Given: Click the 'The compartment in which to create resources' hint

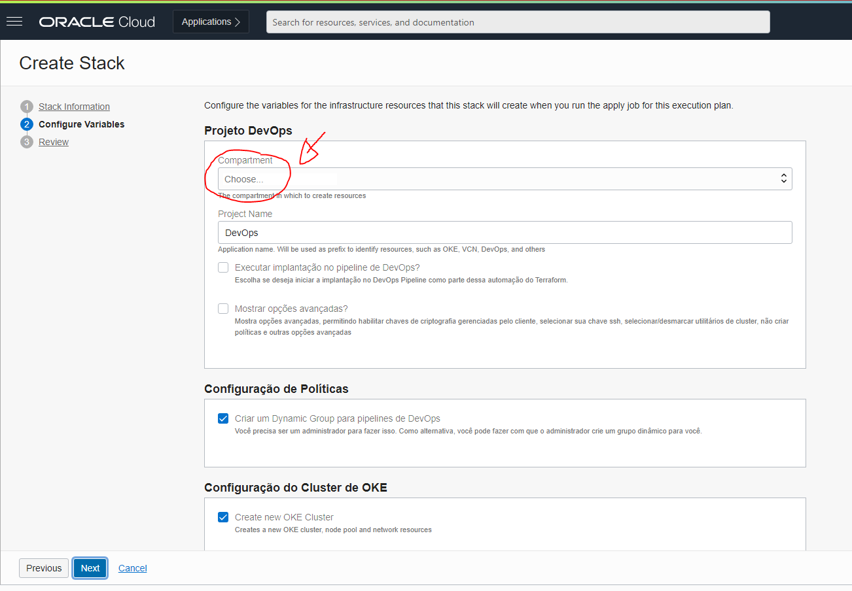Looking at the screenshot, I should (292, 195).
